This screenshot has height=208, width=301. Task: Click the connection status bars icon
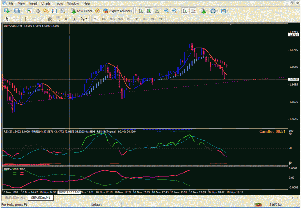click(x=258, y=205)
